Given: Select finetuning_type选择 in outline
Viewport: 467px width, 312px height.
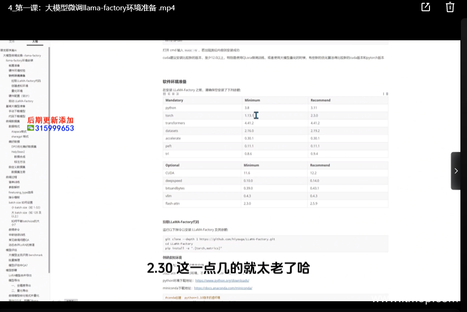Looking at the screenshot, I should (21, 193).
